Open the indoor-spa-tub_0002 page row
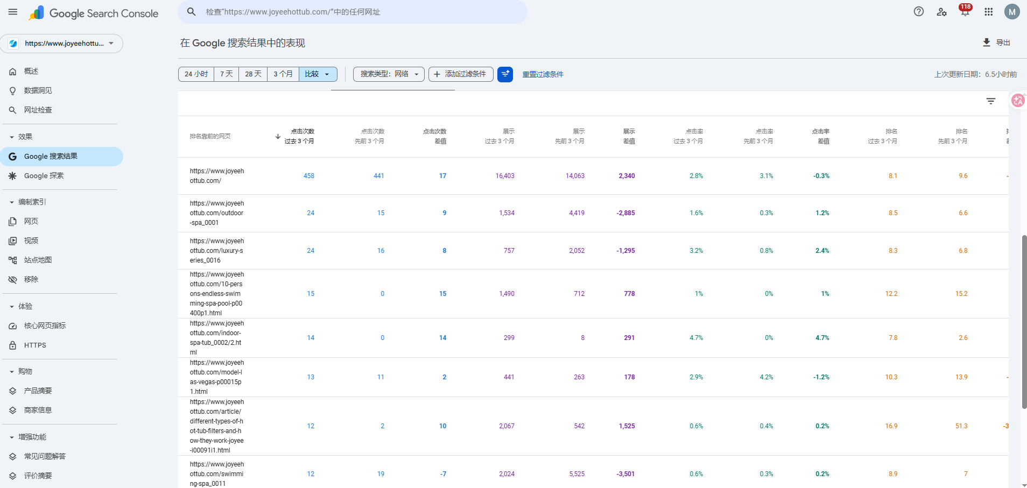1027x488 pixels. 593,338
